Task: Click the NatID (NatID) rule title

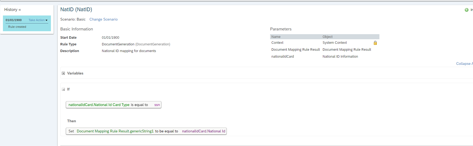Action: (76, 10)
